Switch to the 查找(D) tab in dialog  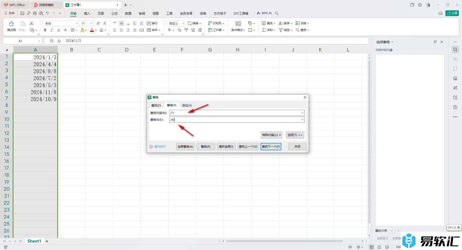(156, 105)
